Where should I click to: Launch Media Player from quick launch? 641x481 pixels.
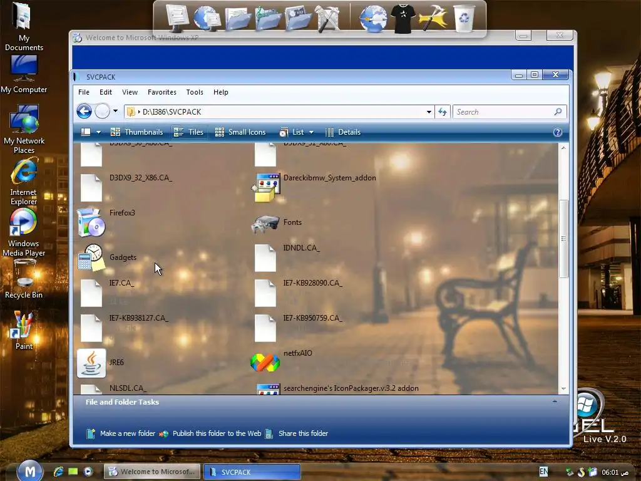pos(88,472)
